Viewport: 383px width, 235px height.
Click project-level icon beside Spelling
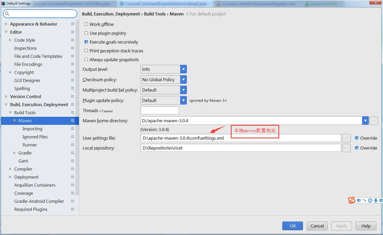[73, 88]
